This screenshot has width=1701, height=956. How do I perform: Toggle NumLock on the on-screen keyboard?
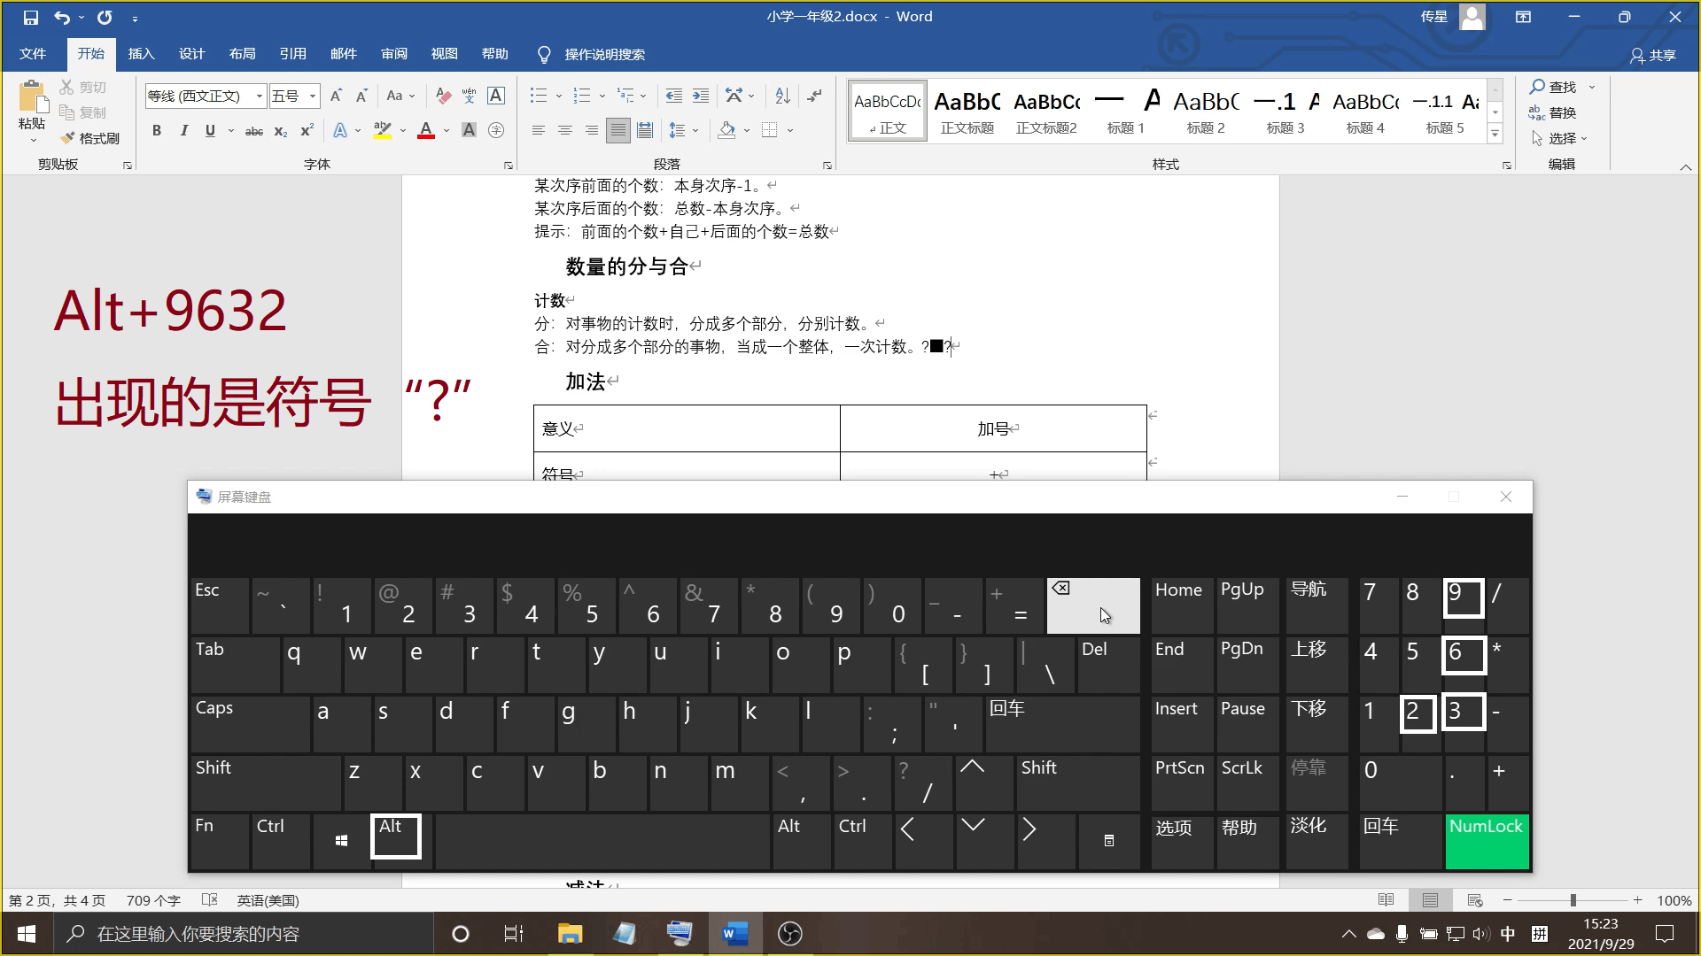1487,841
